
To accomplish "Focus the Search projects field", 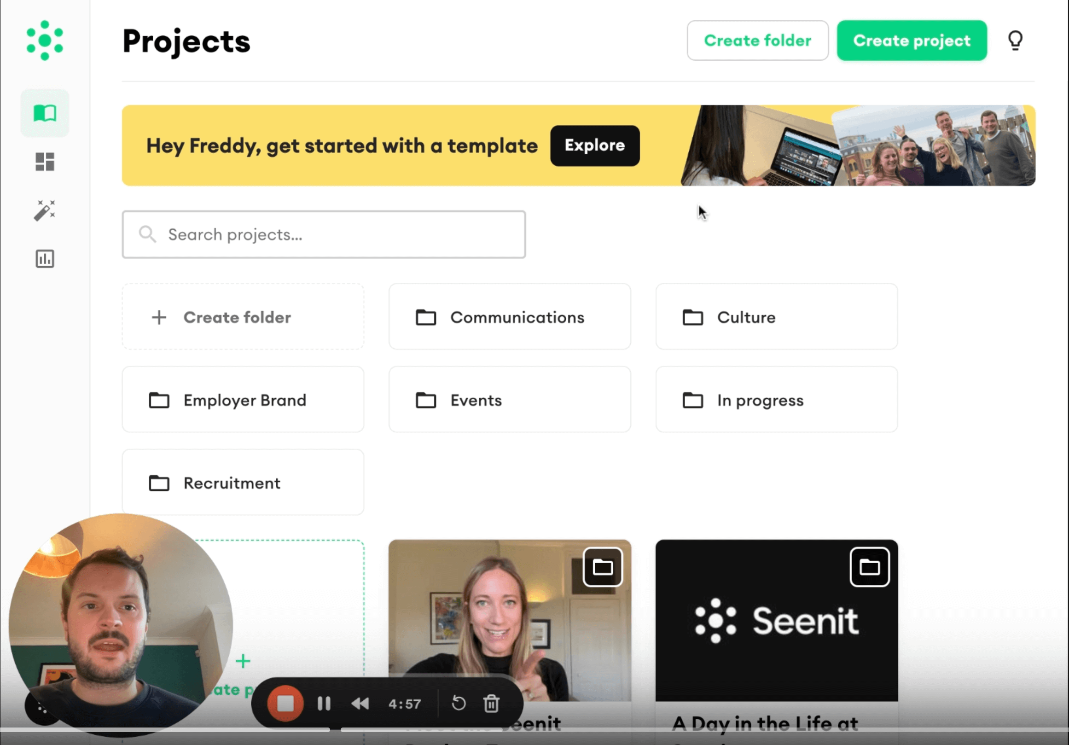I will click(324, 235).
